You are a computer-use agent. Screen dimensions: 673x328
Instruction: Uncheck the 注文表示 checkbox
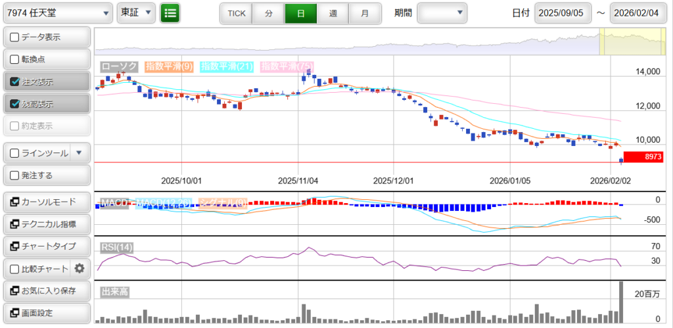15,82
